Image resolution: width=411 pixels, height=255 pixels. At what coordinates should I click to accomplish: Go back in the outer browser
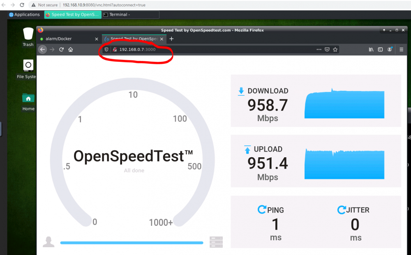4,5
